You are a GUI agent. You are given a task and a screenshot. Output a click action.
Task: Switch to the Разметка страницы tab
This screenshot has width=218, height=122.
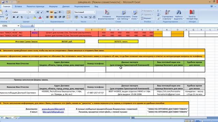35,6
